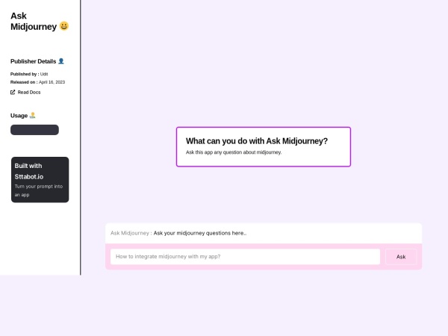Open the Built with Sttabot.io card

tap(40, 179)
